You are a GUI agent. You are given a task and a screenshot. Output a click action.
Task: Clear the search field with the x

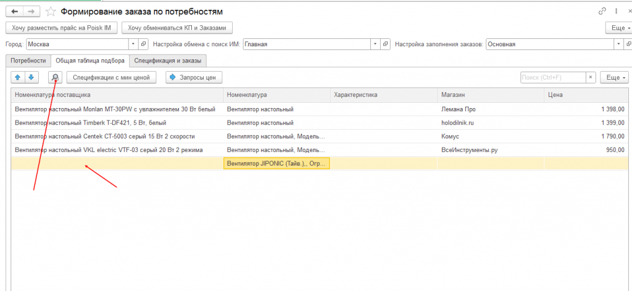[591, 77]
